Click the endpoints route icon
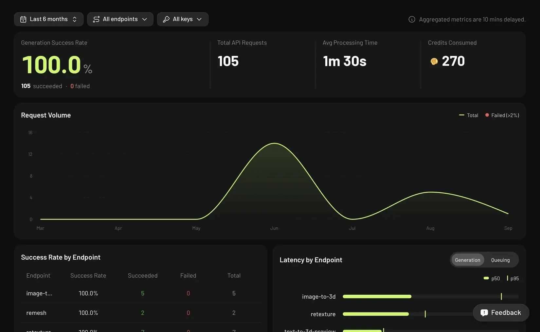540x332 pixels. point(96,19)
